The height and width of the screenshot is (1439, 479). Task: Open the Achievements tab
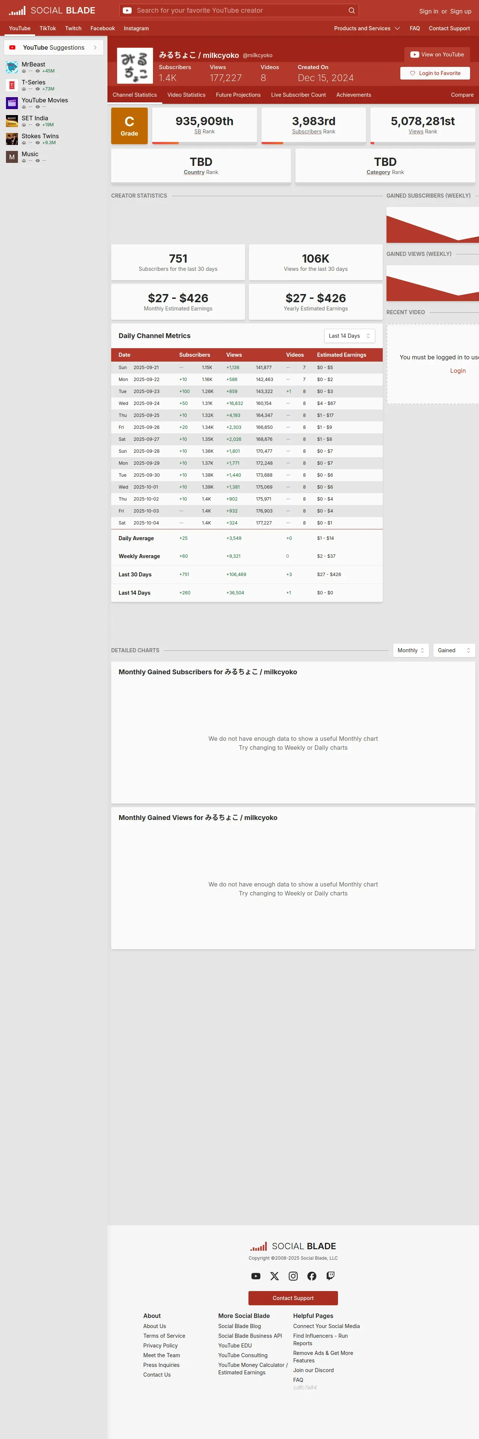pos(354,95)
